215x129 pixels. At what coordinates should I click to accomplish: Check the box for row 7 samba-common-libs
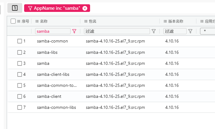20,107
